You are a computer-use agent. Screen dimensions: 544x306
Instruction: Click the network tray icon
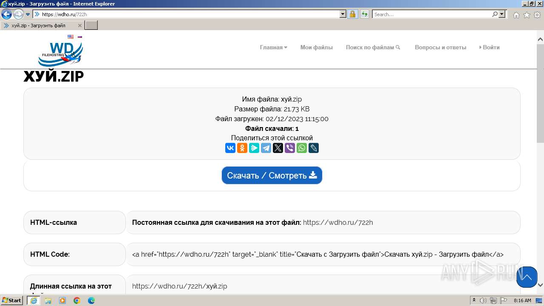(x=493, y=300)
